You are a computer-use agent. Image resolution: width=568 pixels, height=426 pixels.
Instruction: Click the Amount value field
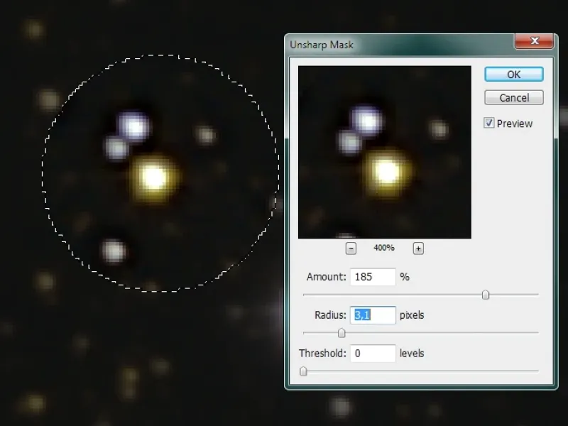tap(372, 277)
